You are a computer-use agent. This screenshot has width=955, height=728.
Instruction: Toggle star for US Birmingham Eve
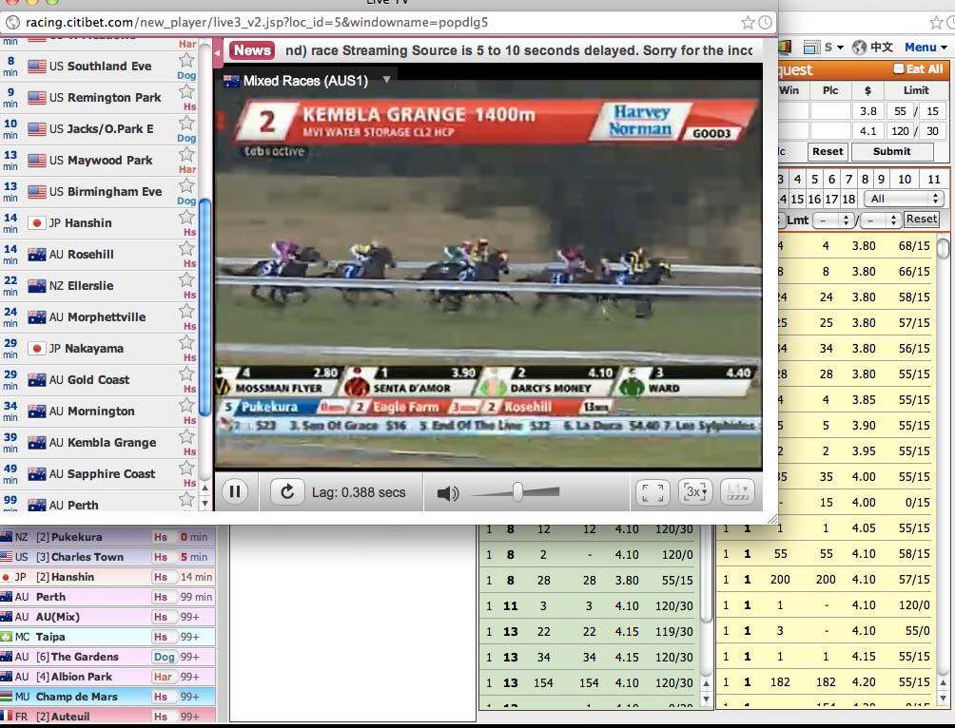(186, 185)
